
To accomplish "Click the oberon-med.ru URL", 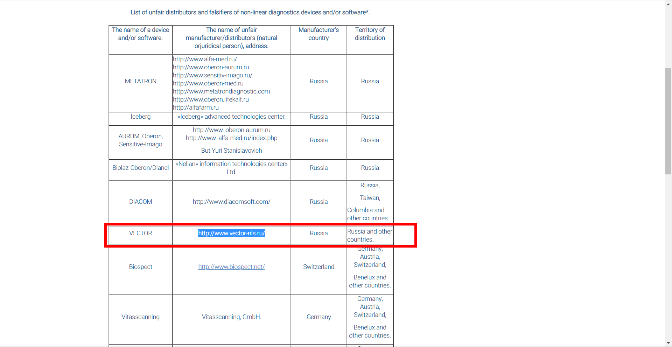I will 208,83.
